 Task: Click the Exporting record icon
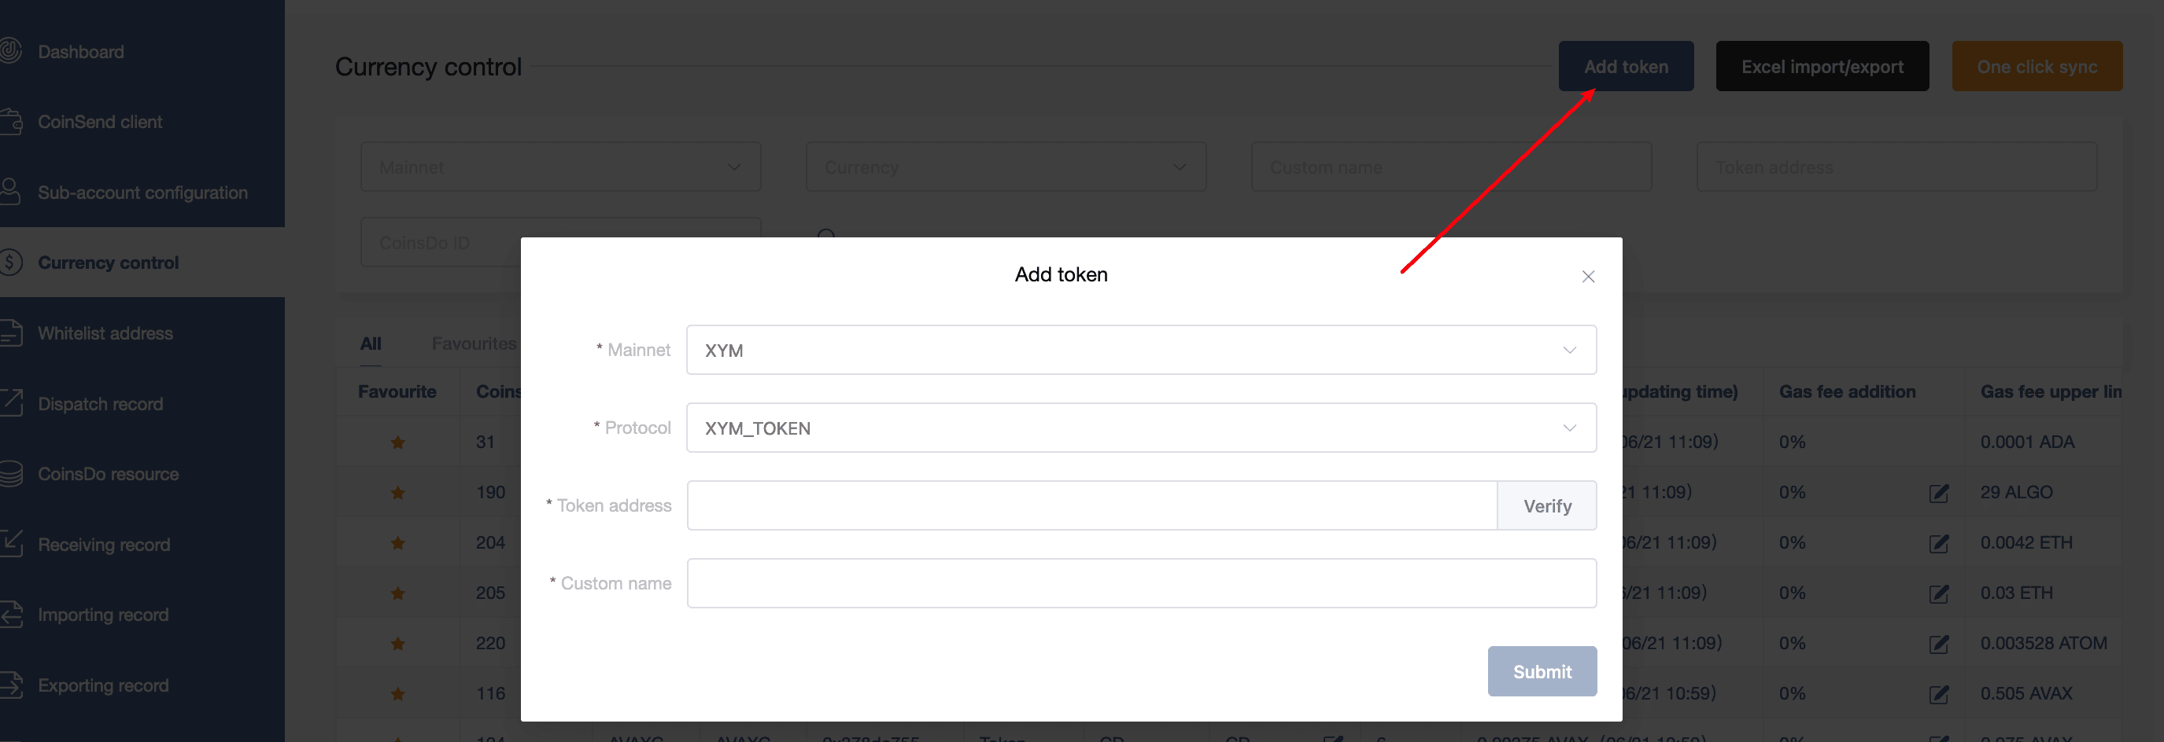pyautogui.click(x=10, y=685)
